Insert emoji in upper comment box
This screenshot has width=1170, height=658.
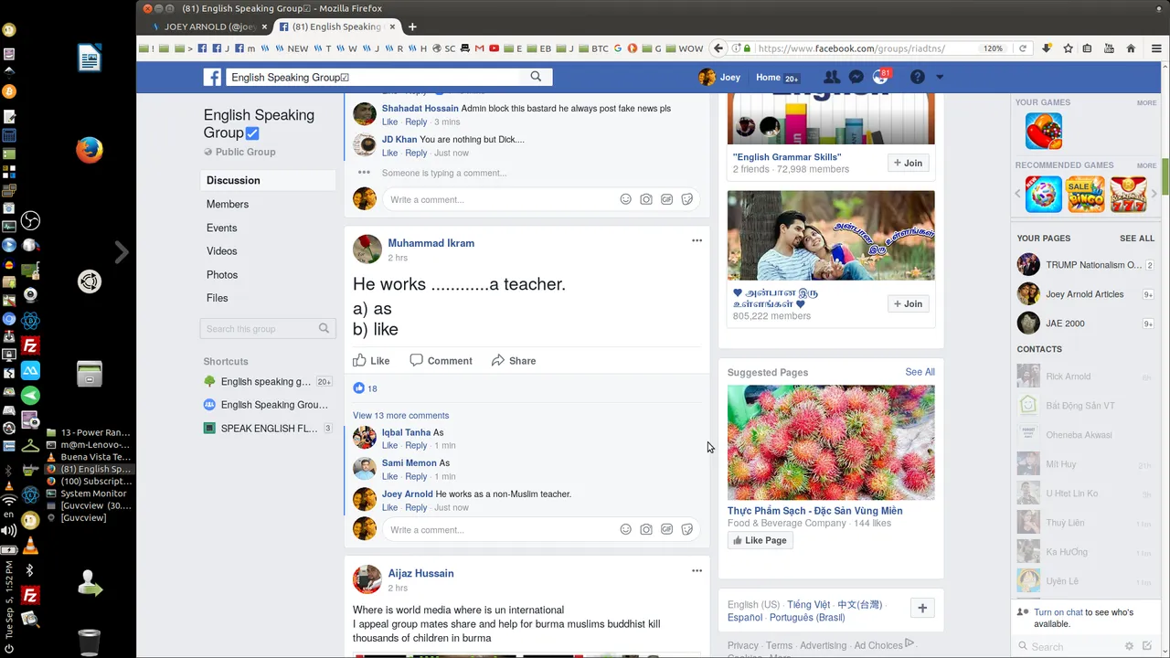pyautogui.click(x=625, y=199)
